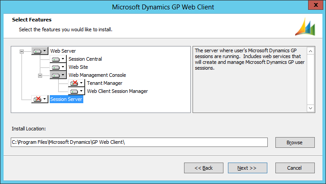
Task: Click the Session Server red X icon
Action: point(40,99)
